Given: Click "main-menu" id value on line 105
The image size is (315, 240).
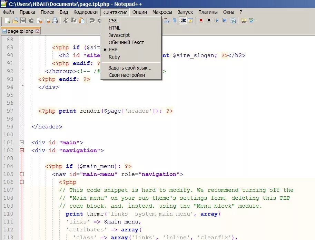Looking at the screenshot, I should click(98, 174).
